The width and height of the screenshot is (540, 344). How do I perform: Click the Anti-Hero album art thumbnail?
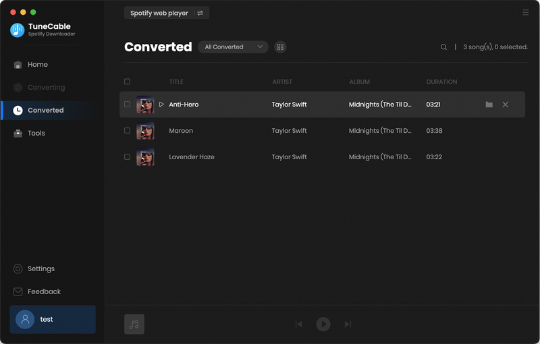point(145,105)
